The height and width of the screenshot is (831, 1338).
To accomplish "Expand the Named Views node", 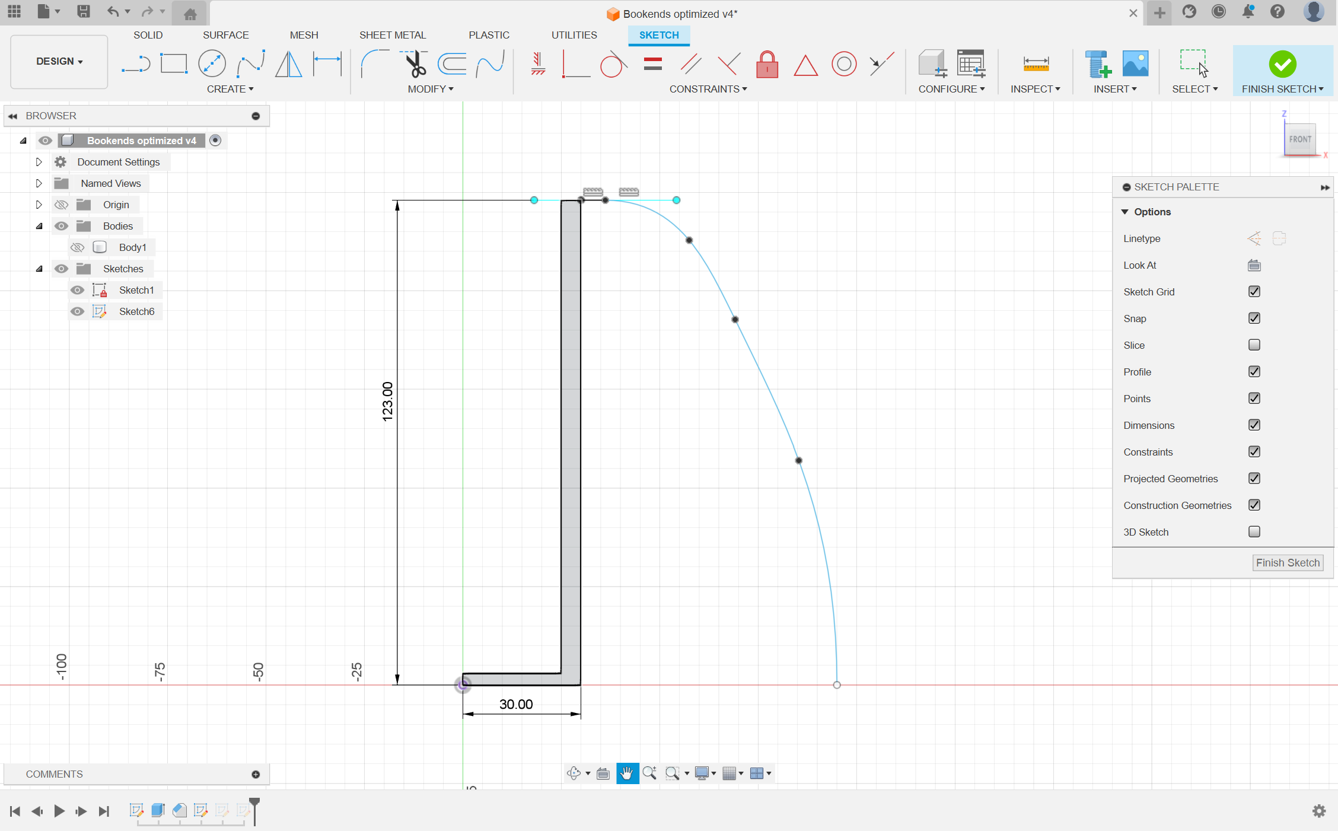I will tap(39, 183).
